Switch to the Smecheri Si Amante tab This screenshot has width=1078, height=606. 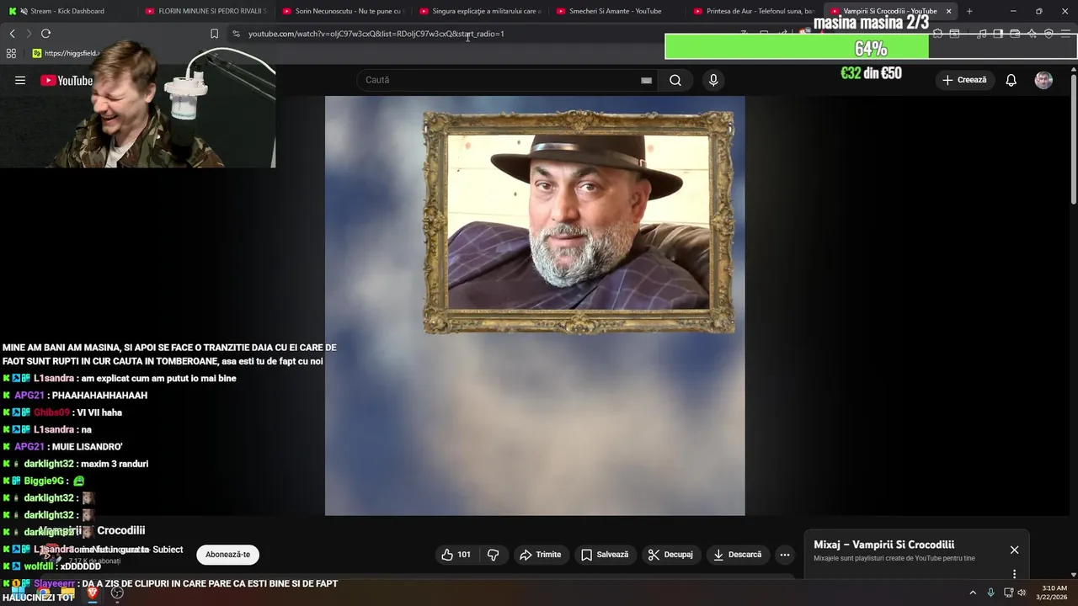[x=616, y=11]
